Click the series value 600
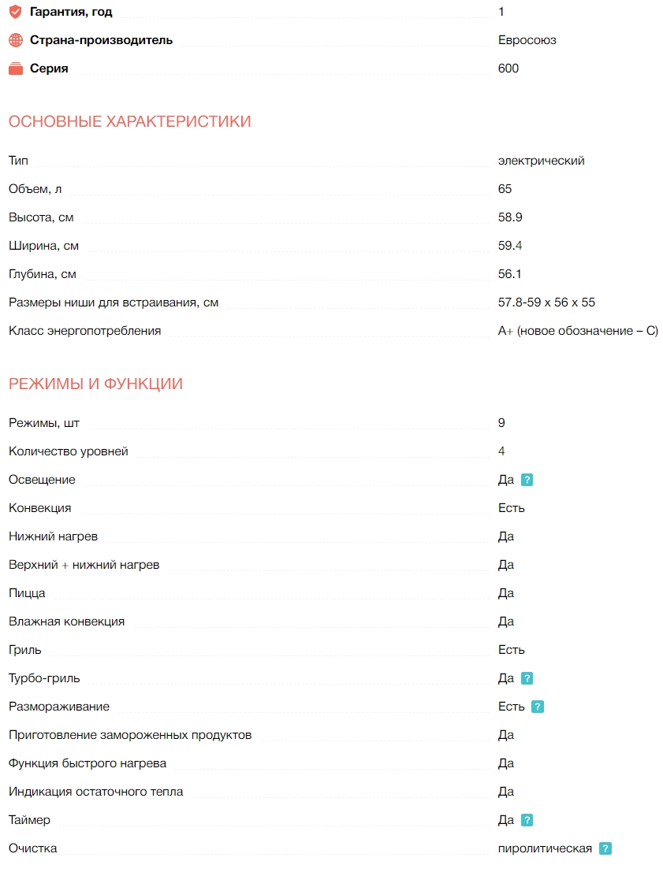This screenshot has height=876, width=663. (508, 69)
